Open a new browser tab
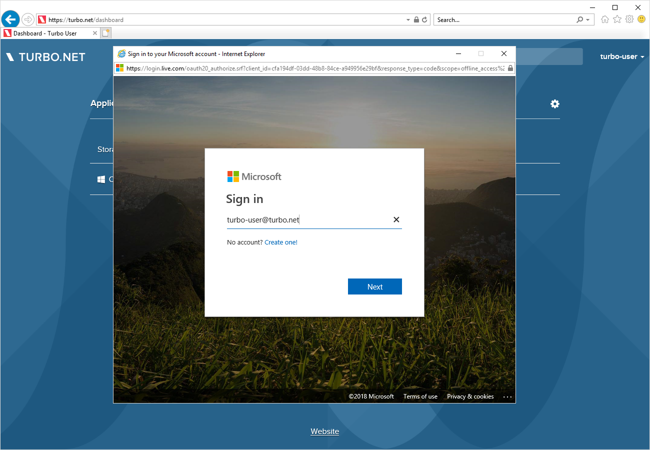Image resolution: width=650 pixels, height=450 pixels. coord(105,32)
